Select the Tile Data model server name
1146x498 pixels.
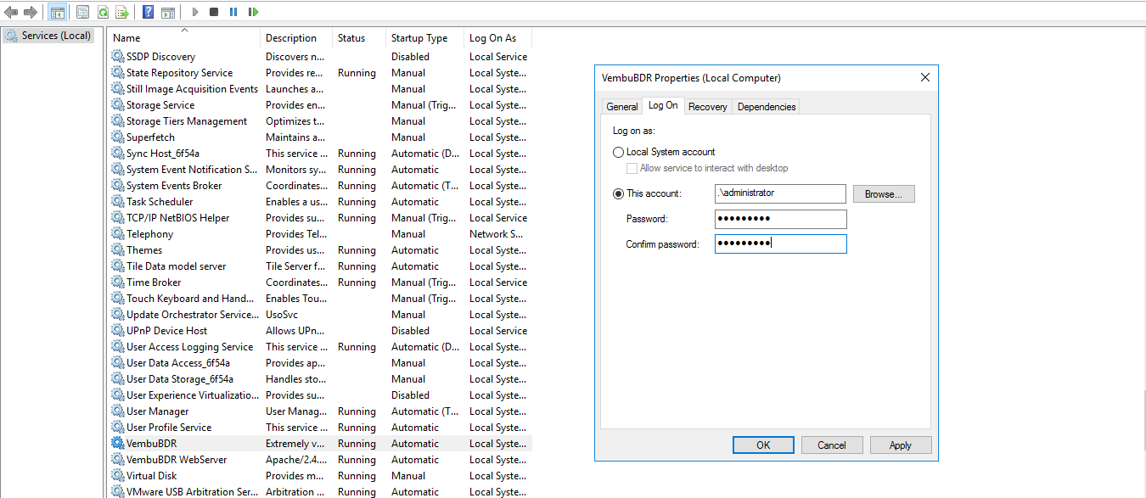pos(177,266)
